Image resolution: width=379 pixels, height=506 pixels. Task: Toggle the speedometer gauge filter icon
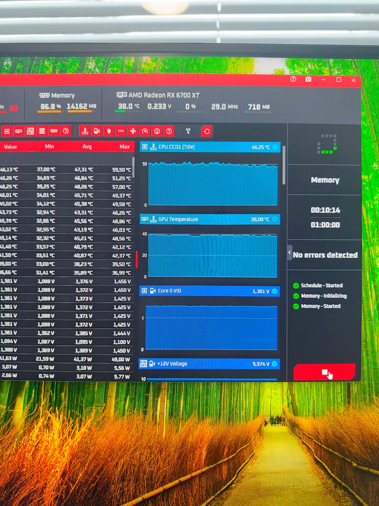pyautogui.click(x=145, y=131)
